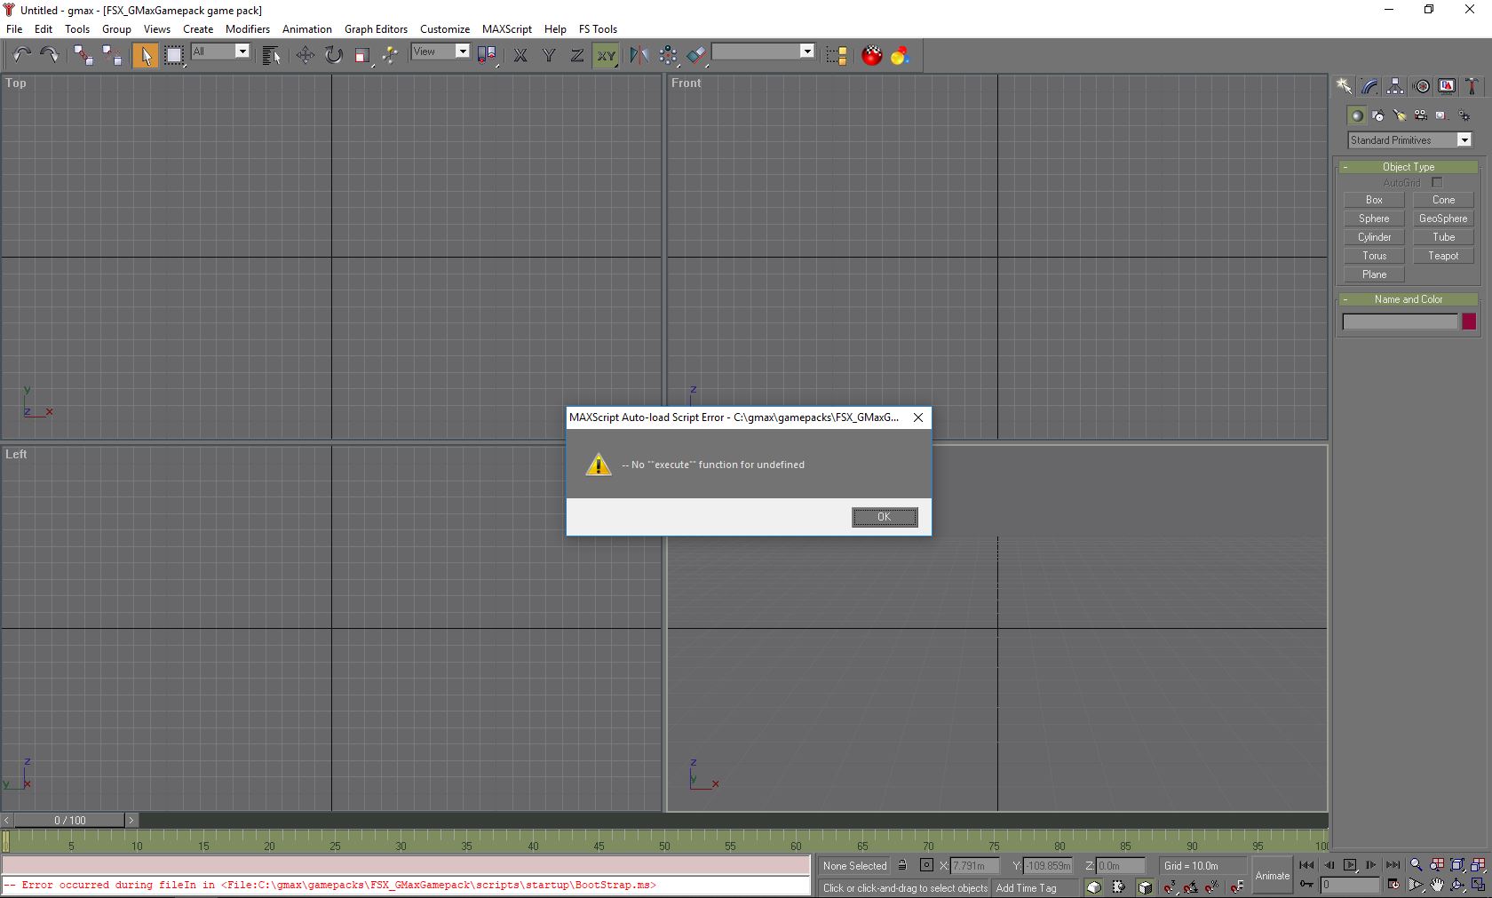Open the File menu
The width and height of the screenshot is (1492, 898).
(x=14, y=29)
